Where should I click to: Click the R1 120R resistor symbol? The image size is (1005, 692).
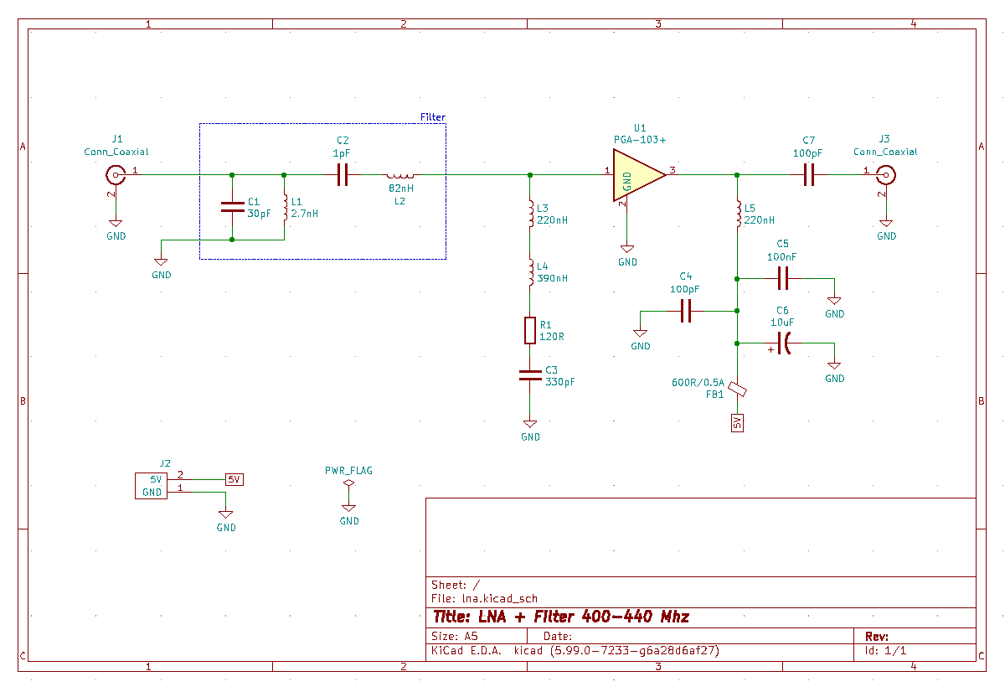(530, 330)
